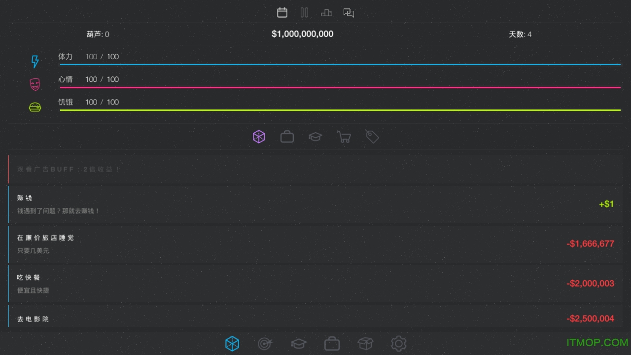Choose 在廉价旅店睡觉 action
The image size is (631, 355).
click(315, 244)
